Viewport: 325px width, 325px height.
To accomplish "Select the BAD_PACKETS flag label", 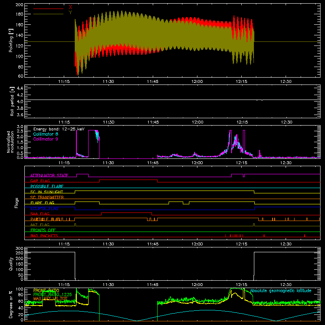I will click(x=44, y=236).
